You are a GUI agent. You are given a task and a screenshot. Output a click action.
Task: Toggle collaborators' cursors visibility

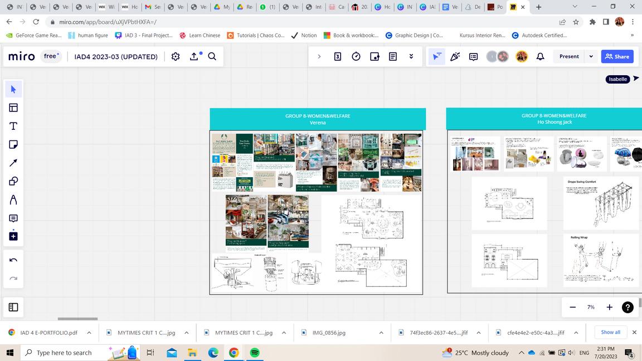pyautogui.click(x=437, y=56)
